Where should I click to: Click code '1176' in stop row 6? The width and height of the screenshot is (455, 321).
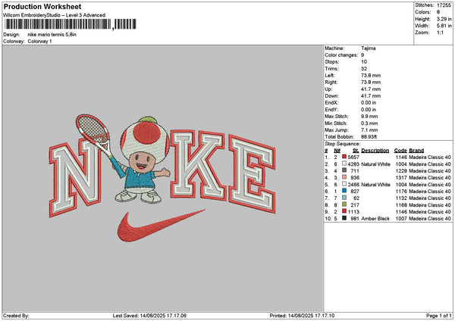coord(401,192)
